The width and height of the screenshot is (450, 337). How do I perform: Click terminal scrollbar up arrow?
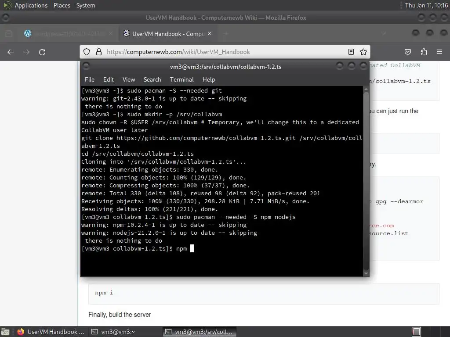[366, 89]
